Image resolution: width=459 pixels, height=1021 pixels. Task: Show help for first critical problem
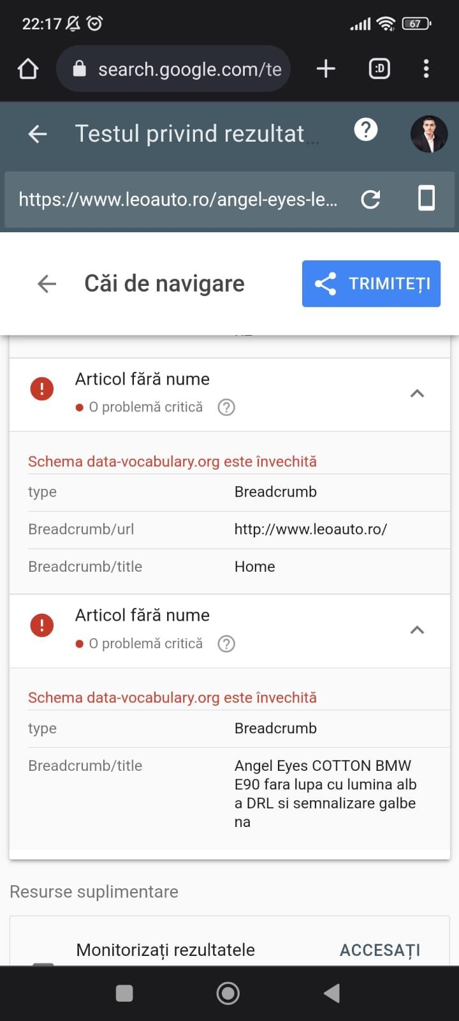click(x=226, y=407)
